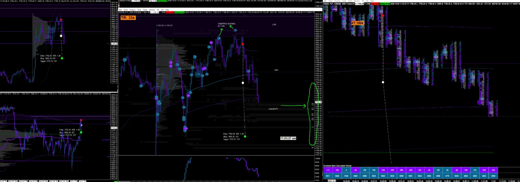Open the Help menu in the 4000 Trades window
This screenshot has width=520, height=182.
(x=372, y=1)
